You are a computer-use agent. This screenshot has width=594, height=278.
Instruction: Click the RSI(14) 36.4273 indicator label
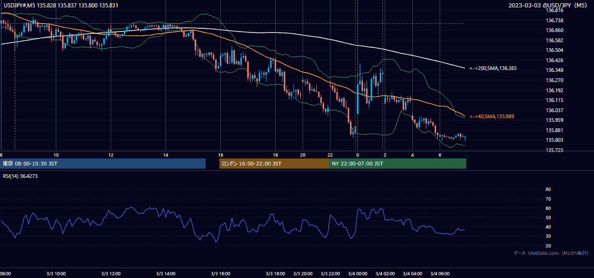tap(20, 176)
